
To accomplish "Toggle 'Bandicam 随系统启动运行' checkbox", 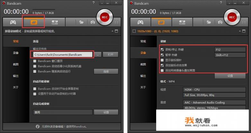I will click(x=35, y=71).
